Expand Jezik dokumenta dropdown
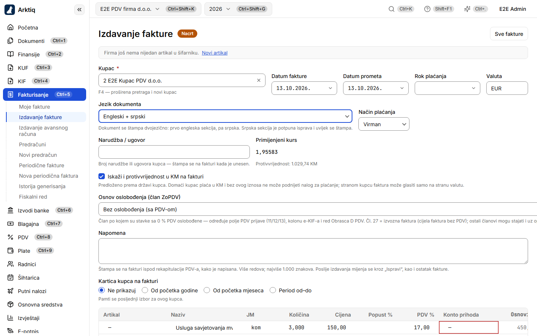The width and height of the screenshot is (537, 336). coord(225,116)
